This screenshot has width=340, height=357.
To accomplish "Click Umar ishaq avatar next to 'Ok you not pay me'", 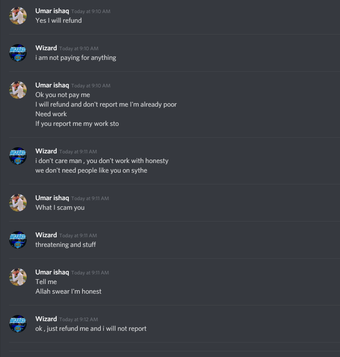I will [18, 90].
